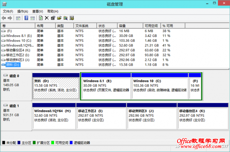
Task: Sort by the % 可用 column header
Action: point(173,26)
